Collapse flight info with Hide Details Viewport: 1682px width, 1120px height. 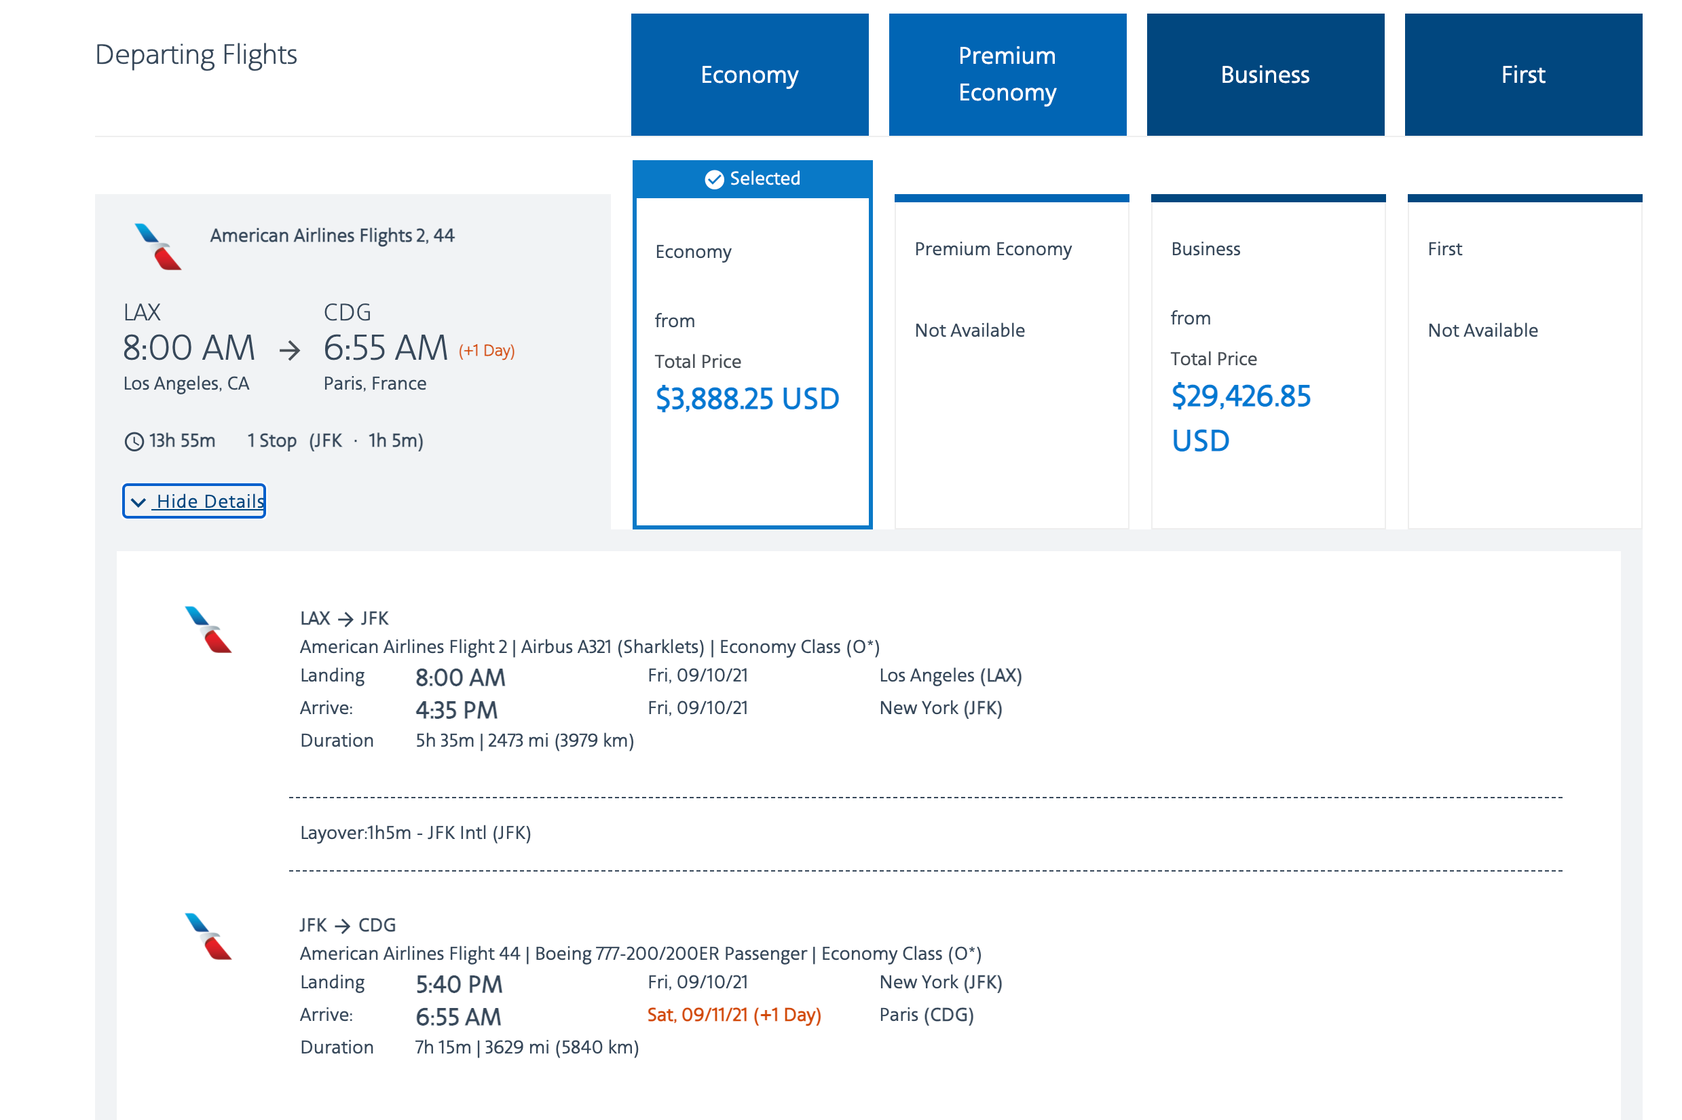208,502
